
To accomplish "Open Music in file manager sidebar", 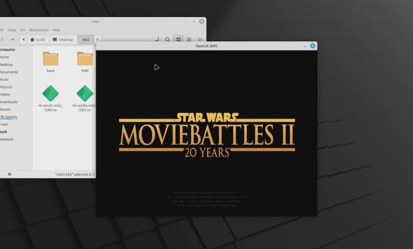I will click(x=4, y=79).
